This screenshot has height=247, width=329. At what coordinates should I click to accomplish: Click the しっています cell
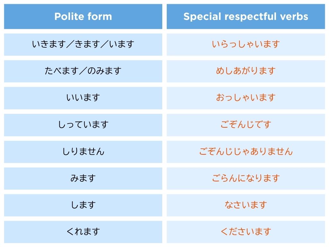point(83,124)
